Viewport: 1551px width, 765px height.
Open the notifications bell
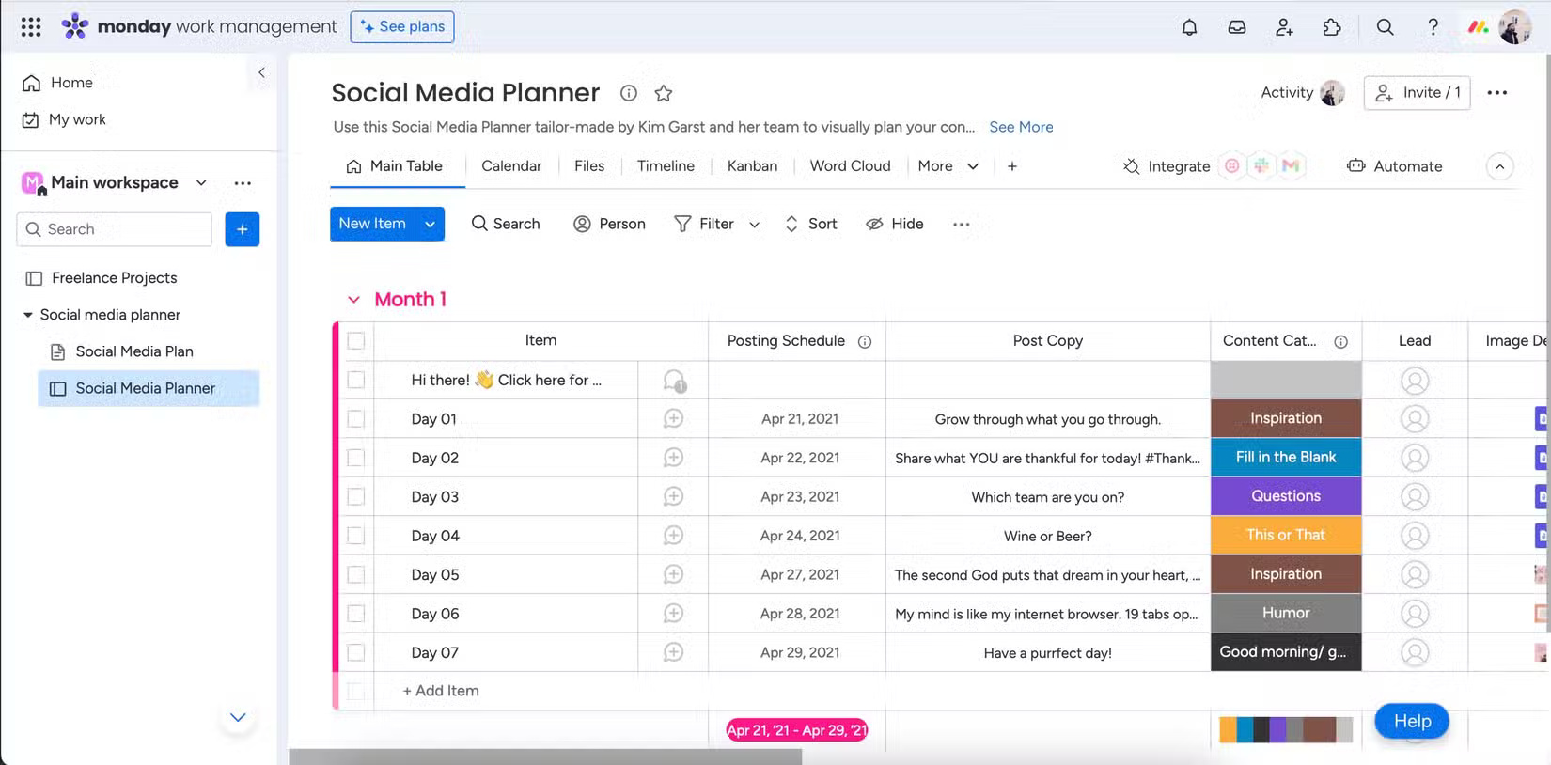pyautogui.click(x=1189, y=27)
